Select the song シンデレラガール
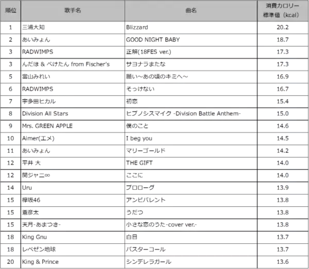This screenshot has width=309, height=269. pos(149,262)
